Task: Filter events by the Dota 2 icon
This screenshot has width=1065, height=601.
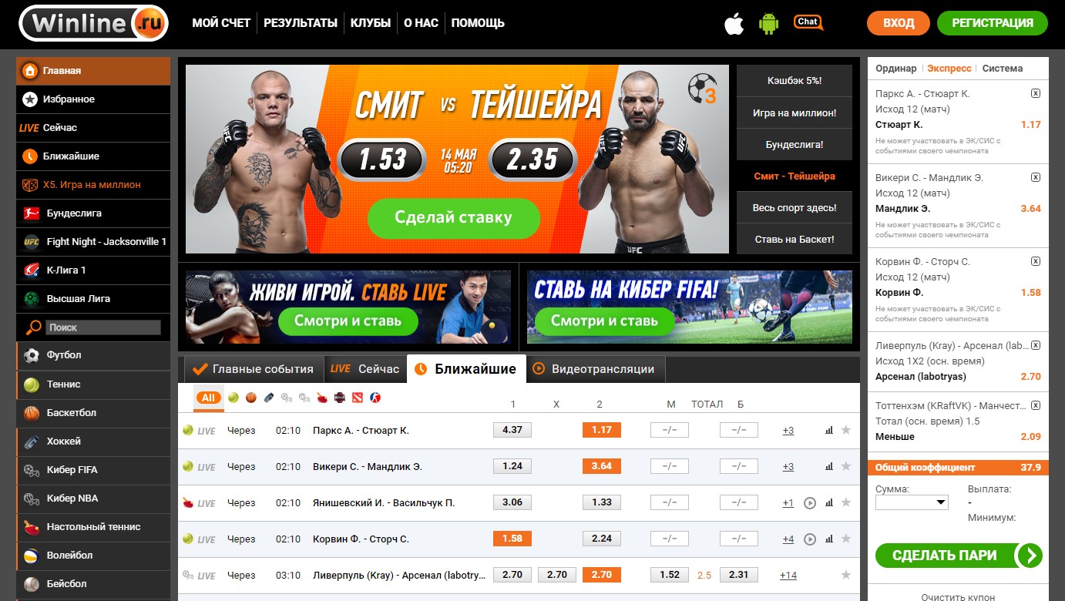Action: click(358, 398)
